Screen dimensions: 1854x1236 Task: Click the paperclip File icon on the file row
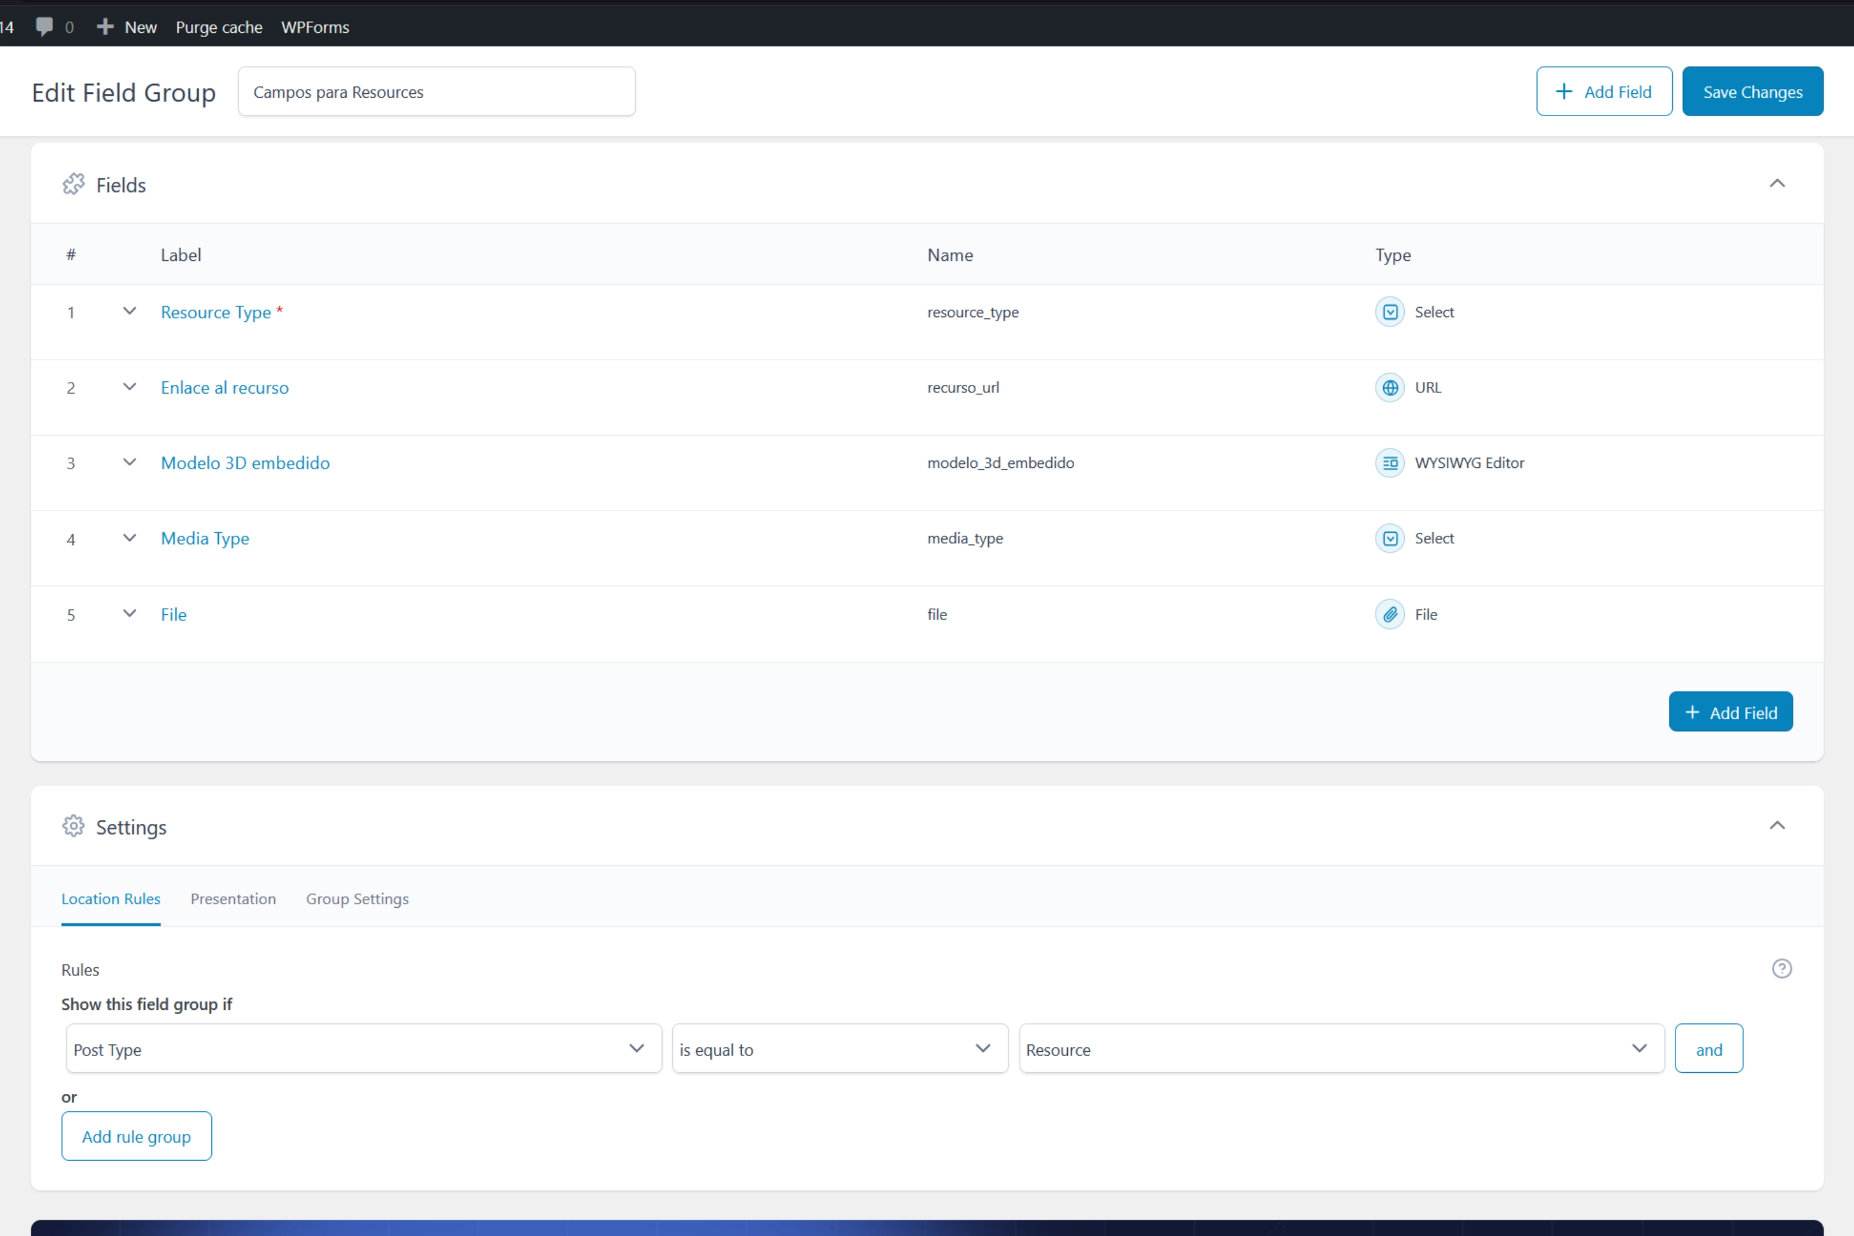(x=1390, y=614)
